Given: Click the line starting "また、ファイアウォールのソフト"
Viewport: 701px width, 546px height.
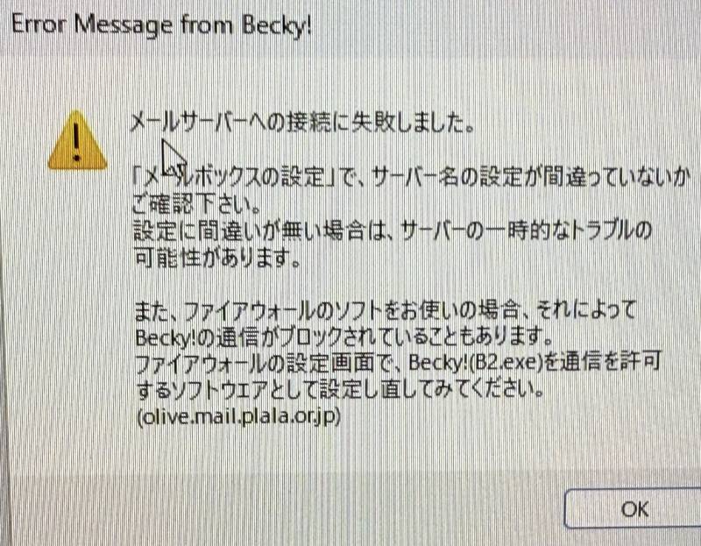Looking at the screenshot, I should [385, 310].
